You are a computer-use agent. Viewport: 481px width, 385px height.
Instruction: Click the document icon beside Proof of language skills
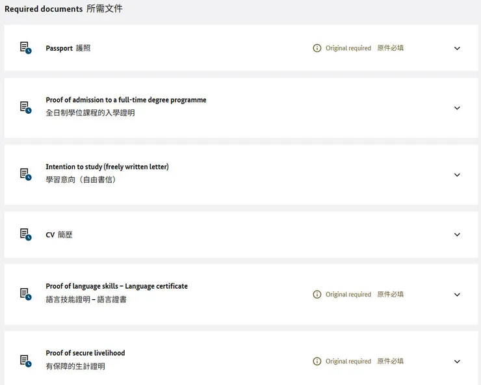25,294
